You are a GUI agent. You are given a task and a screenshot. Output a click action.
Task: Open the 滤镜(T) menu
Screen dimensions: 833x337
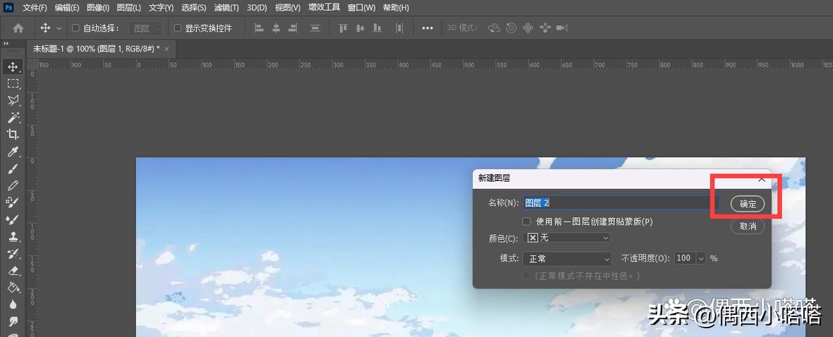[227, 8]
